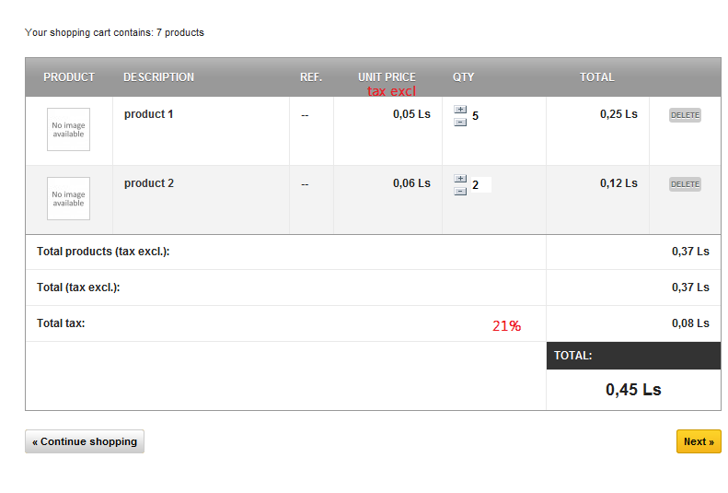Proceed with the yellow Next button
Viewport: 728px width, 493px height.
coord(699,441)
